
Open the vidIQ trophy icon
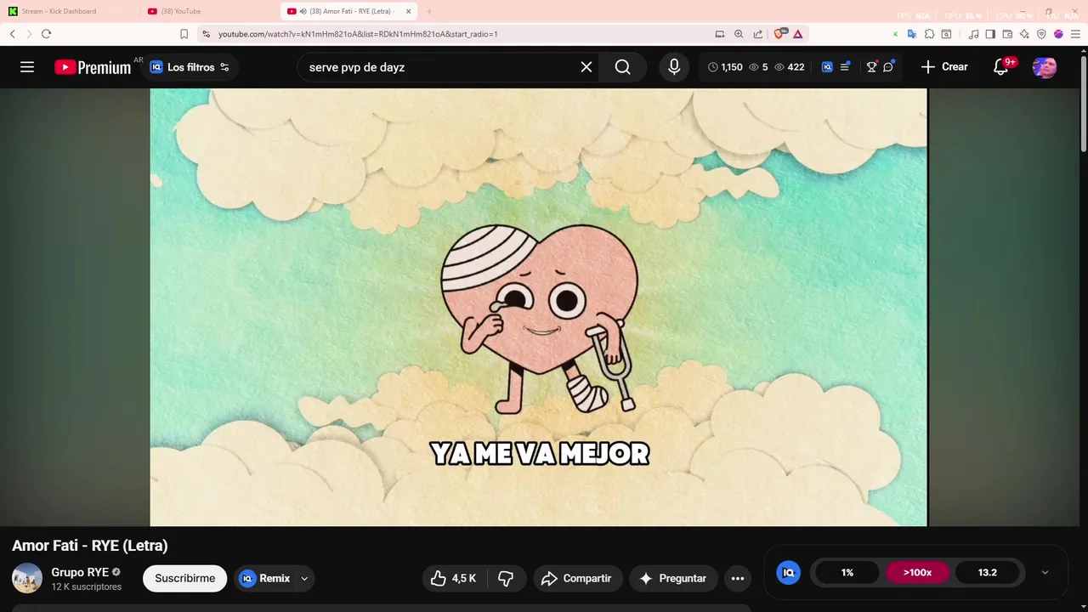pyautogui.click(x=871, y=67)
